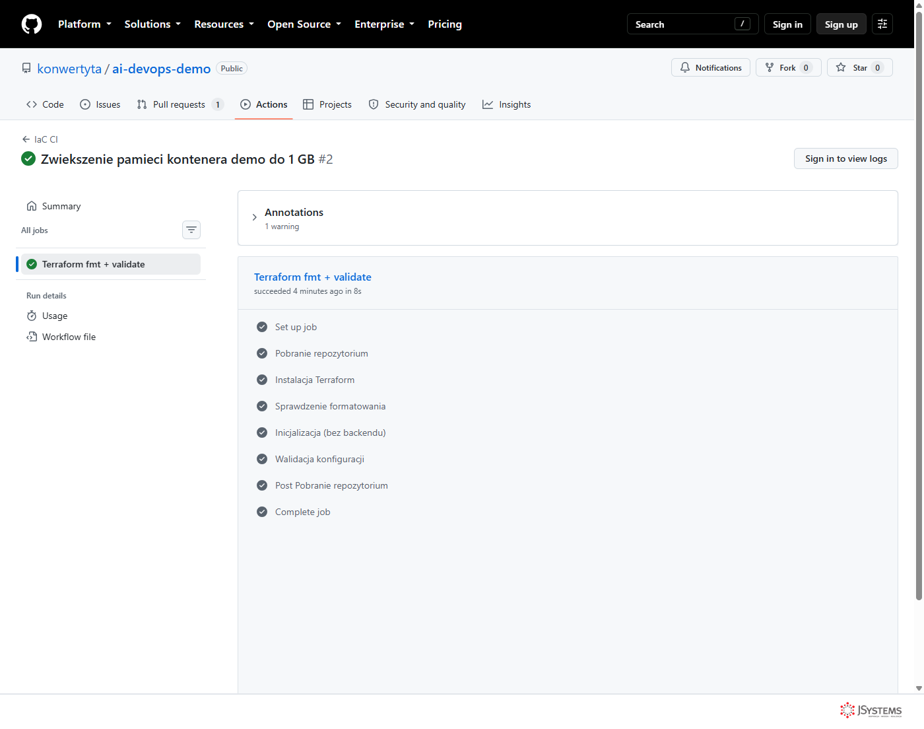Image resolution: width=924 pixels, height=729 pixels.
Task: Click the Terraform fmt + validate heading link
Action: pyautogui.click(x=313, y=277)
